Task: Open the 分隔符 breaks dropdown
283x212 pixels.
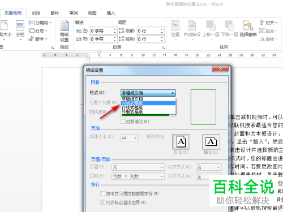Action: pyautogui.click(x=40, y=23)
